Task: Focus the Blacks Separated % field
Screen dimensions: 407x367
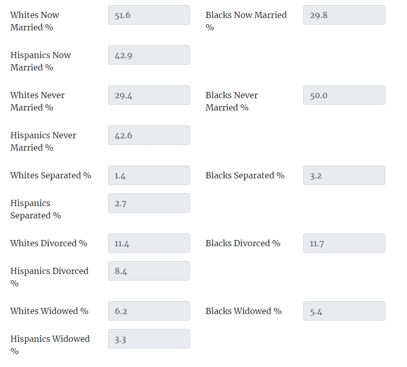Action: [344, 175]
